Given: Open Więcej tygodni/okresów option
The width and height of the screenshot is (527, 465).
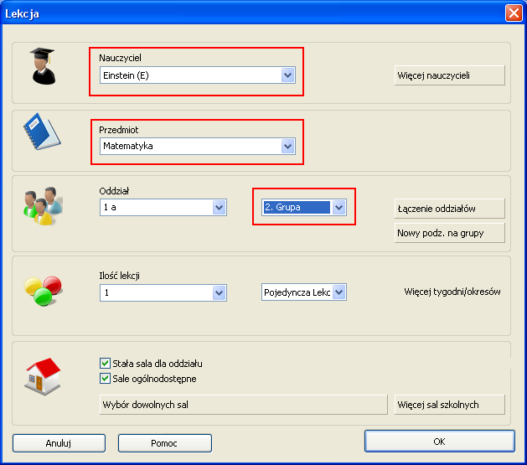Looking at the screenshot, I should click(x=452, y=292).
